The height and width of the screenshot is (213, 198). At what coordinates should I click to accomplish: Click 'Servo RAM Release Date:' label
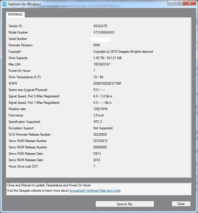click(x=26, y=154)
